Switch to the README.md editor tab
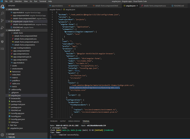The height and width of the screenshot is (139, 190). tap(179, 6)
